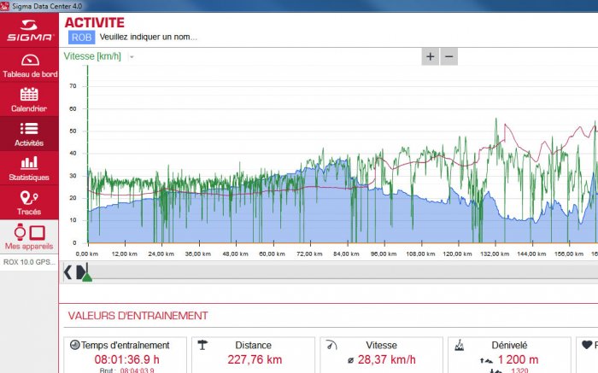The width and height of the screenshot is (598, 373).
Task: Open the Statistiques view
Action: (29, 168)
